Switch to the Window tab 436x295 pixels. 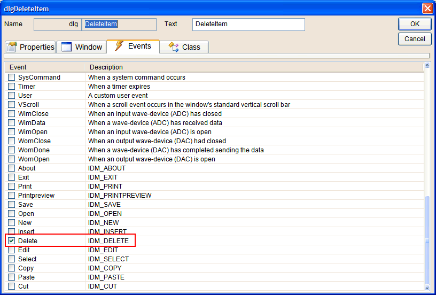[81, 47]
